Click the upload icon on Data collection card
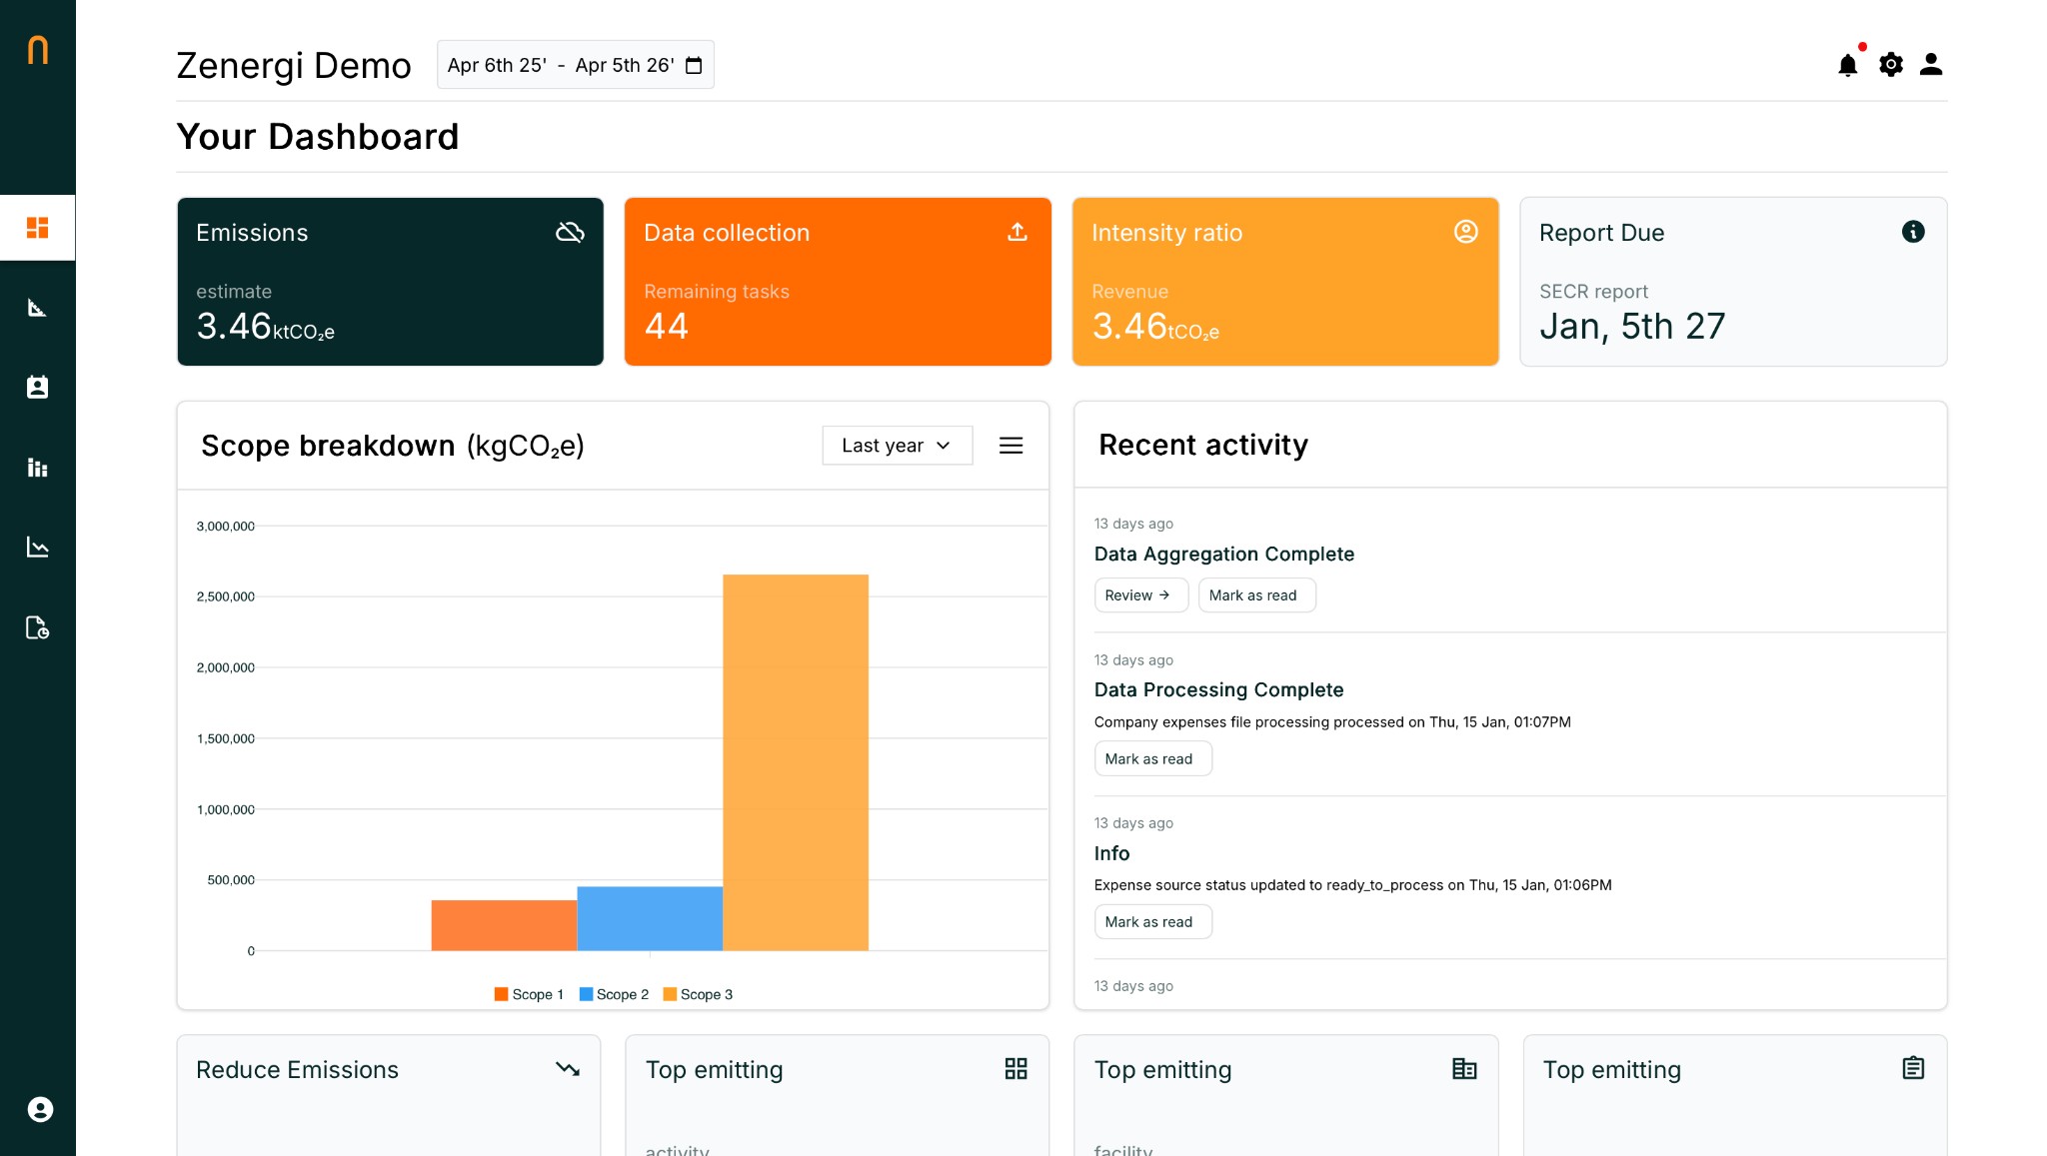2047x1156 pixels. [1017, 231]
